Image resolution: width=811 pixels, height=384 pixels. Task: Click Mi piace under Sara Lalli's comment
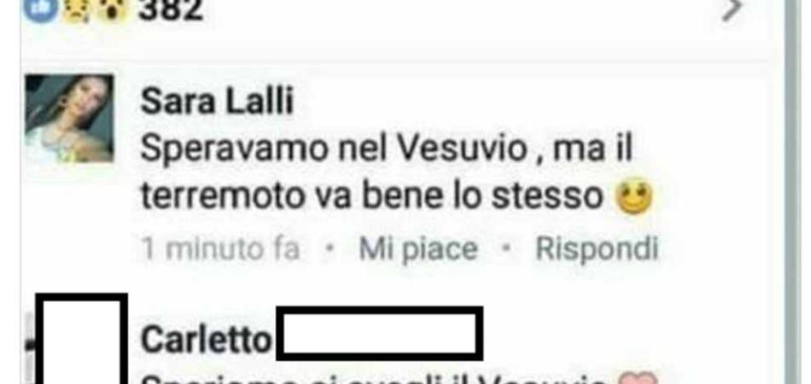tap(418, 250)
